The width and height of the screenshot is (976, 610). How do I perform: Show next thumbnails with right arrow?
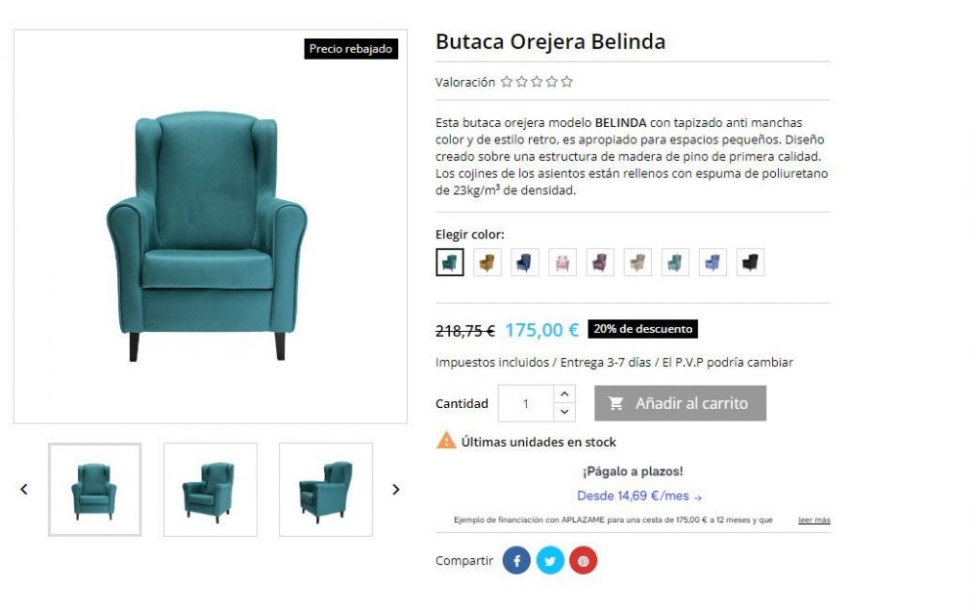[396, 489]
